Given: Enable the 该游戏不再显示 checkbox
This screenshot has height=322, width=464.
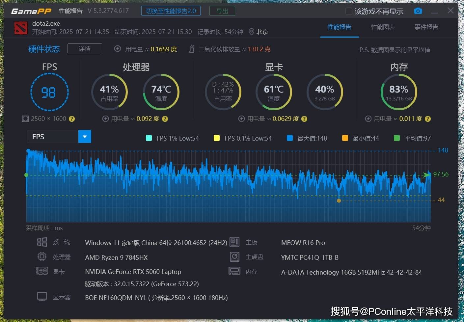Looking at the screenshot, I should click(x=348, y=11).
